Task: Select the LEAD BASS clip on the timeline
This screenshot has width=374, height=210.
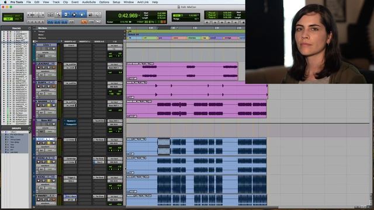Action: 182,71
